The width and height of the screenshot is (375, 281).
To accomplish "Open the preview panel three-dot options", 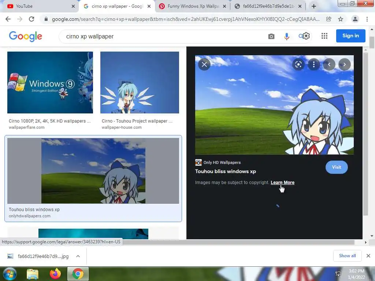I will pyautogui.click(x=314, y=64).
